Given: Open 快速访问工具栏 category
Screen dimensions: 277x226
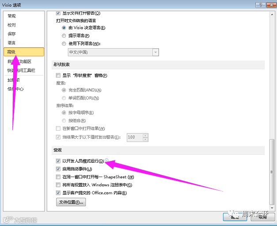Looking at the screenshot, I should 21,70.
